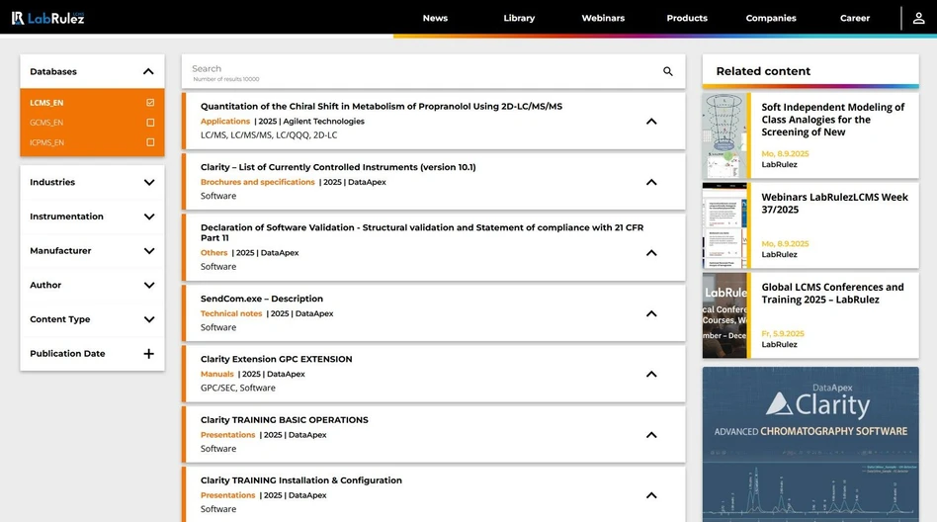This screenshot has width=937, height=522.
Task: Open SendCom.exe – Description title
Action: tap(262, 299)
